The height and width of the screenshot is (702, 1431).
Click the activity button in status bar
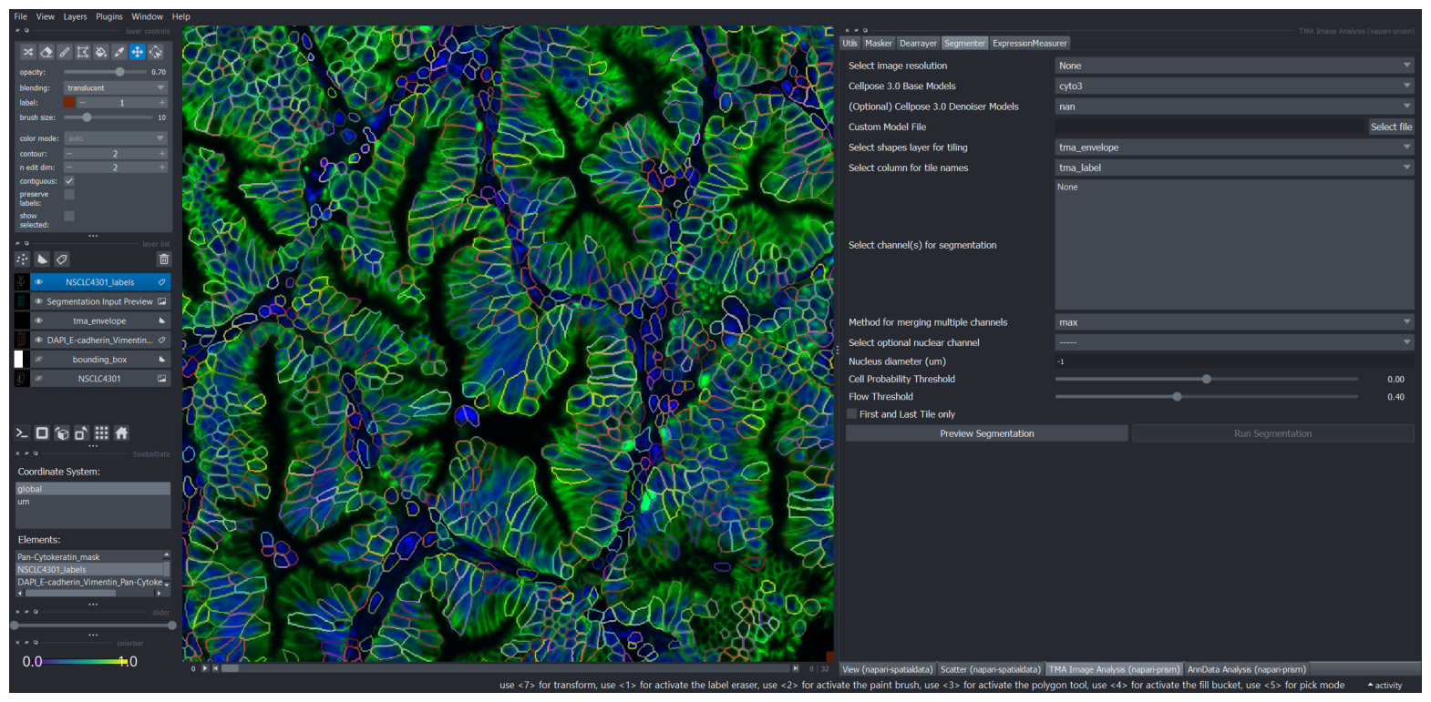click(x=1385, y=686)
